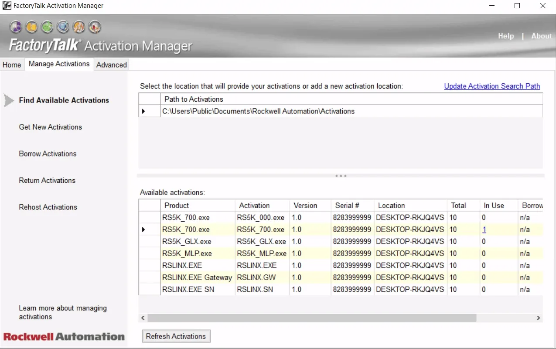Click the horizontal scrollbar thumb

click(312, 318)
